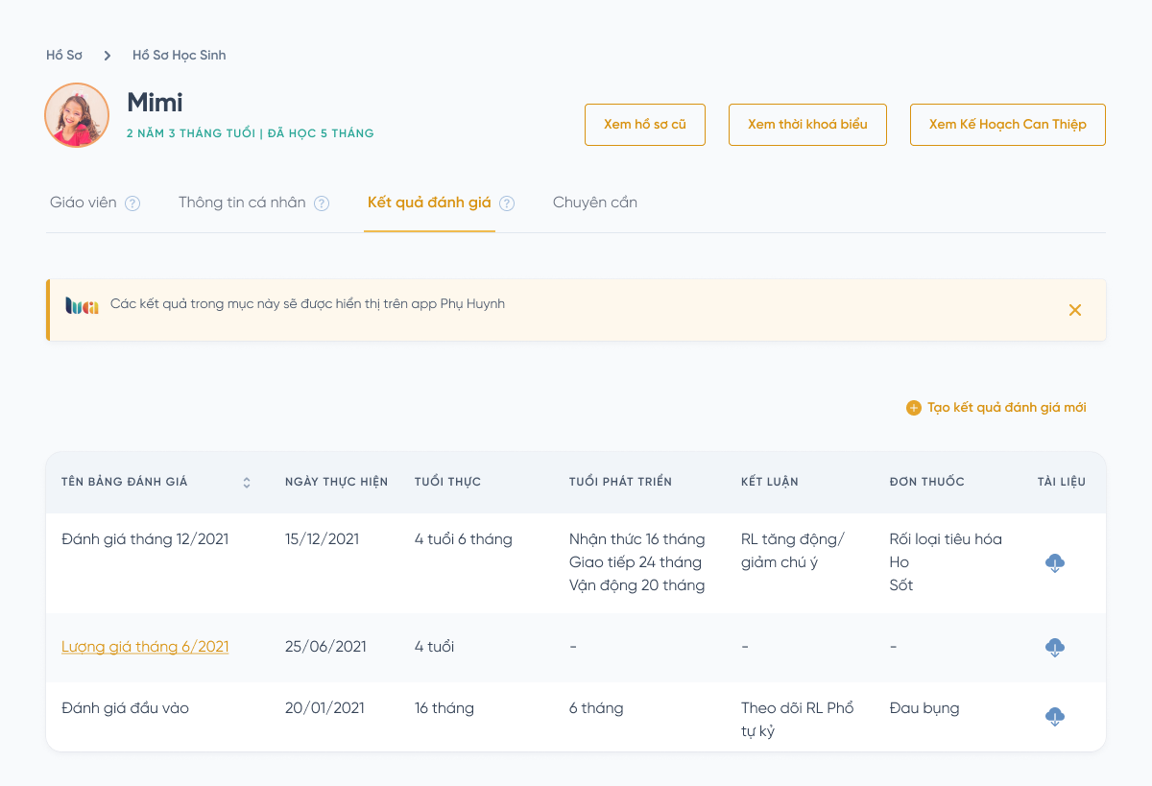Sort by Tên bảng đánh giá column arrows
Screen dimensions: 1152x786
pyautogui.click(x=247, y=483)
